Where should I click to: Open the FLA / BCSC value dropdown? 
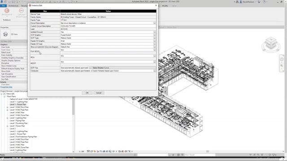pyautogui.click(x=155, y=50)
